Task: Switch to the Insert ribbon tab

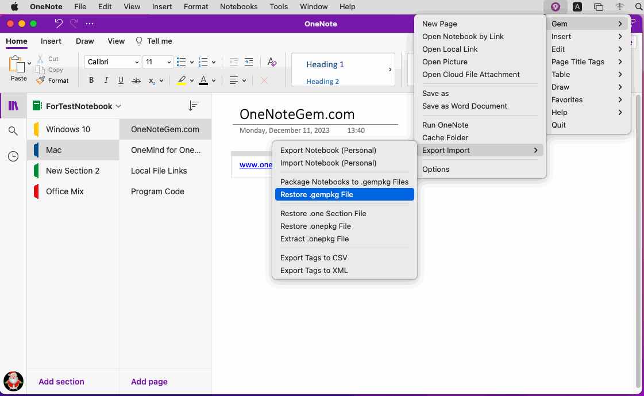Action: click(51, 41)
